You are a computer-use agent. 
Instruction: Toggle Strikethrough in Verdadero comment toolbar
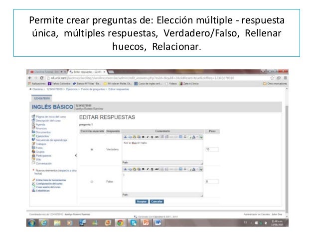[157, 137]
